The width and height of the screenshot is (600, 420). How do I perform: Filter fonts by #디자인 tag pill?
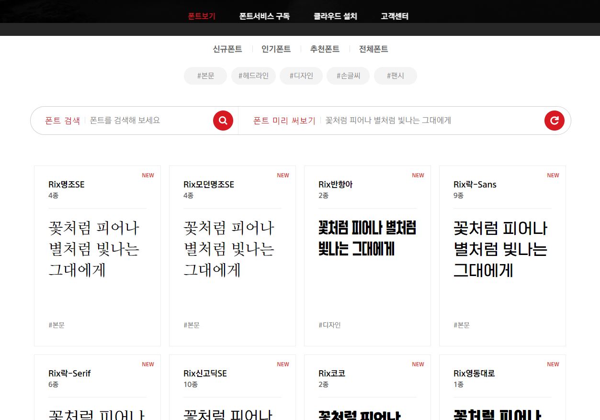coord(301,76)
